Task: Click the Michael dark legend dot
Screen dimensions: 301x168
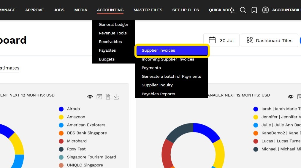Action: click(x=256, y=149)
